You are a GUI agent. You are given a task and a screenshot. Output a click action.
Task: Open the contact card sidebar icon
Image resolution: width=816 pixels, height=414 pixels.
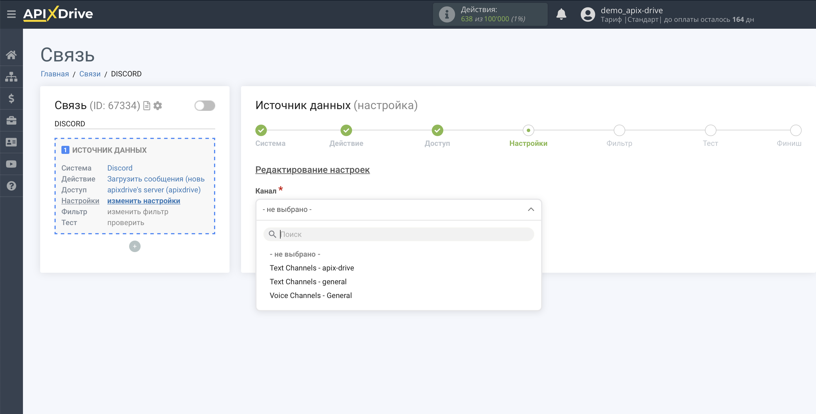pos(11,142)
